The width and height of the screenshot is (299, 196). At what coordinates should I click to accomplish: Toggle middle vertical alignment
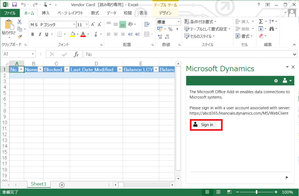(x=116, y=24)
